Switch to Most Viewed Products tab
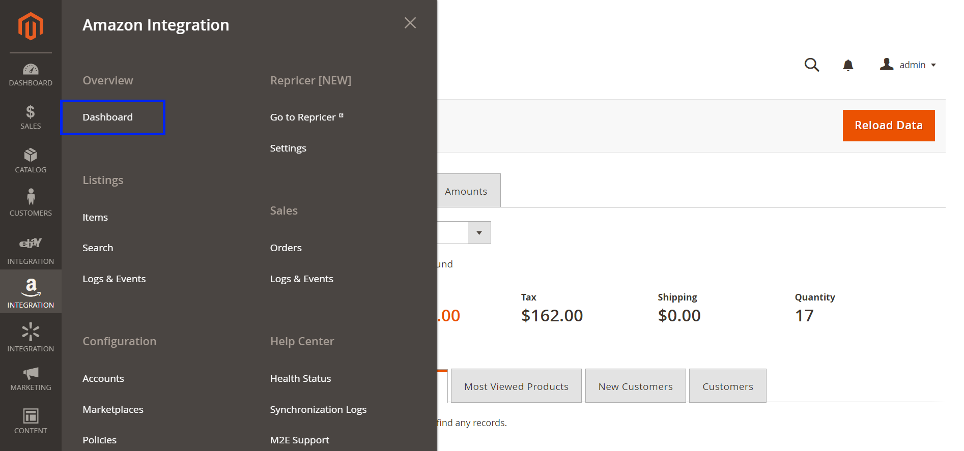 (516, 386)
